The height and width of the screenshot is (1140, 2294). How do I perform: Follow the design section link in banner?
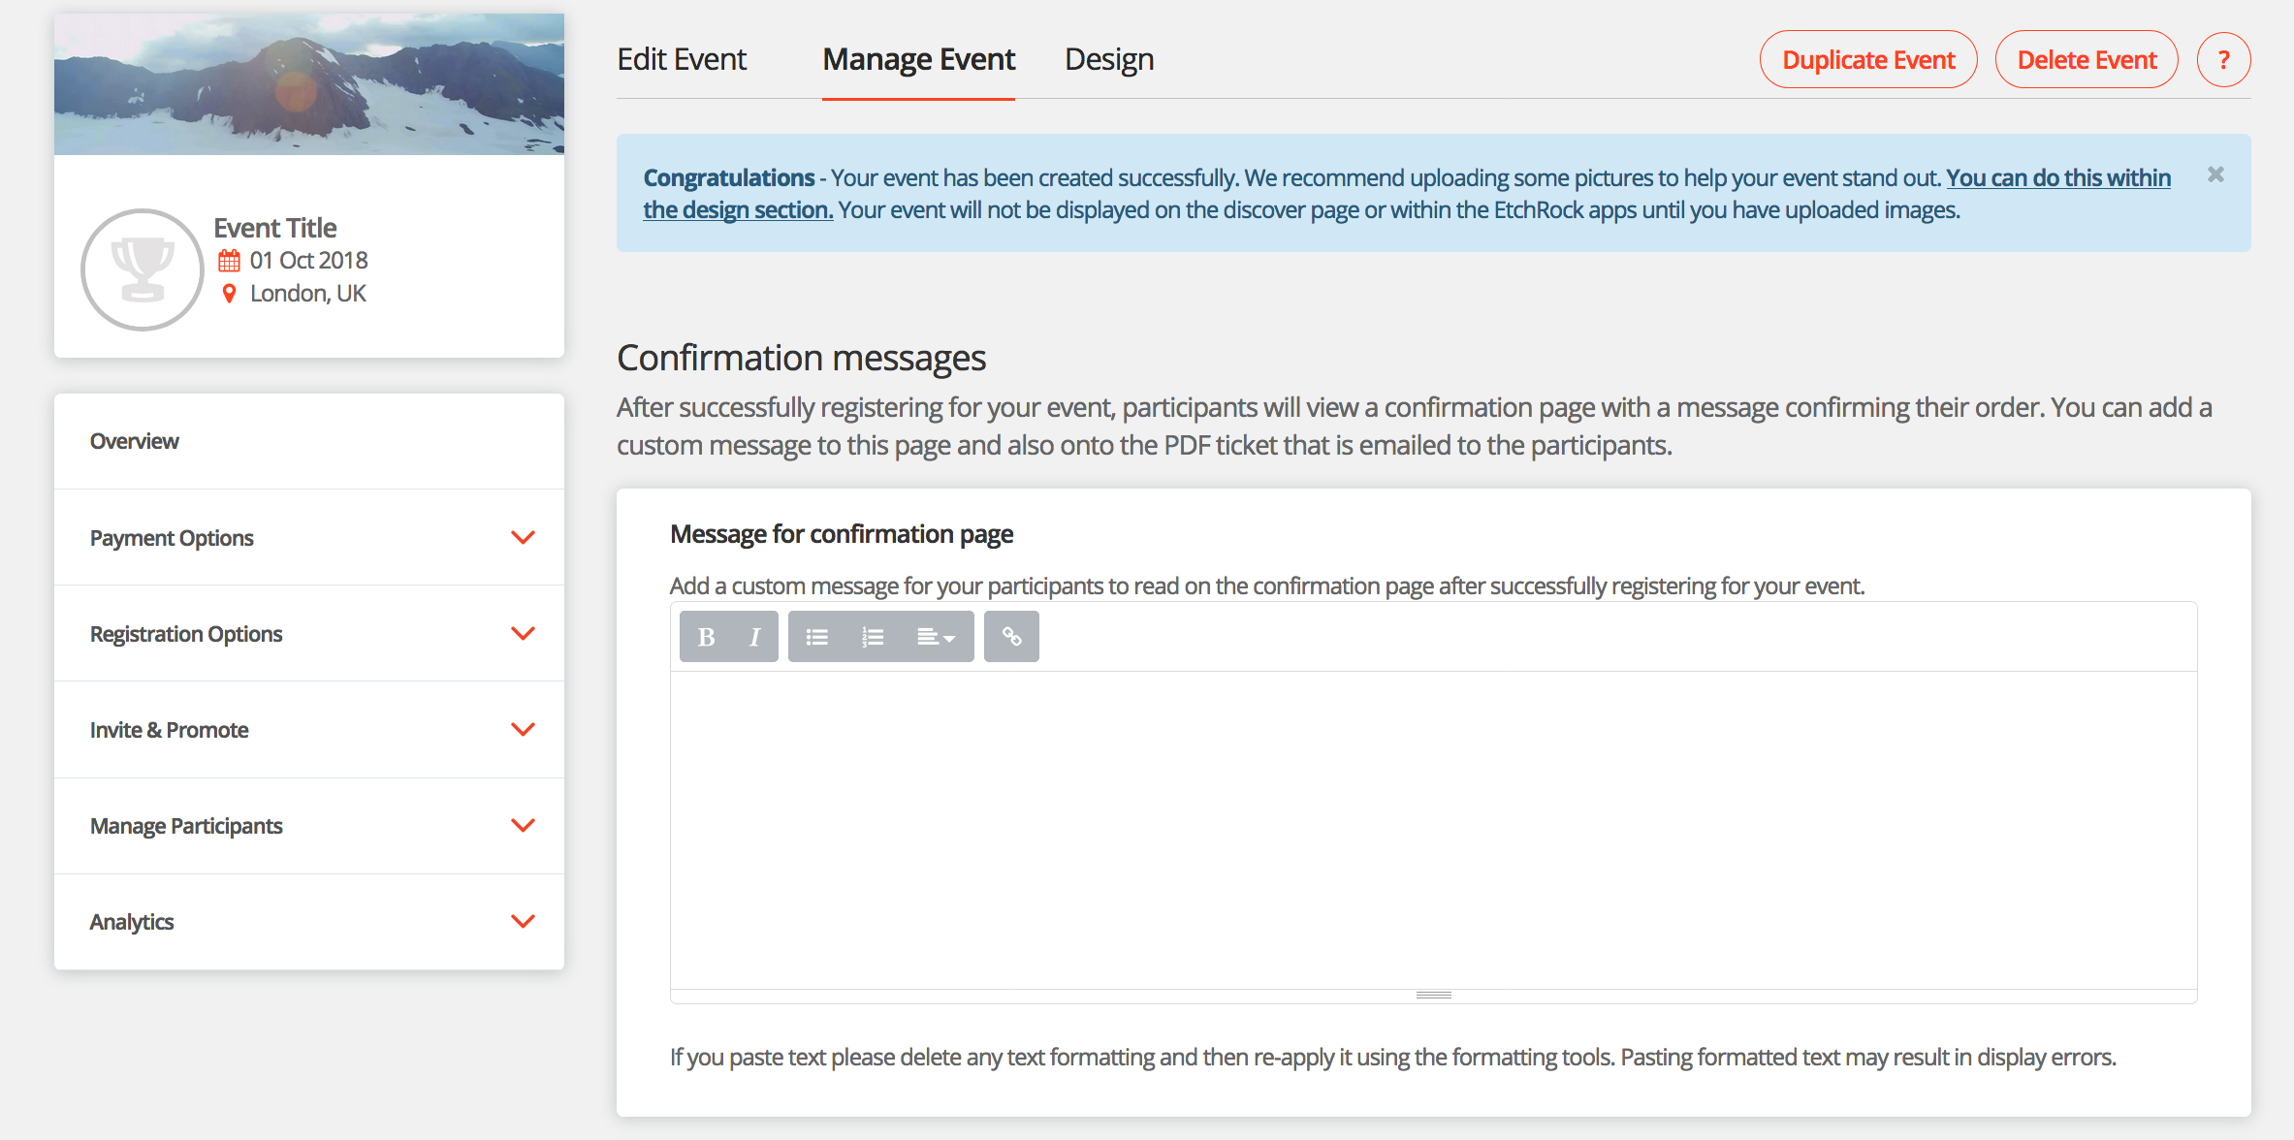pos(738,210)
